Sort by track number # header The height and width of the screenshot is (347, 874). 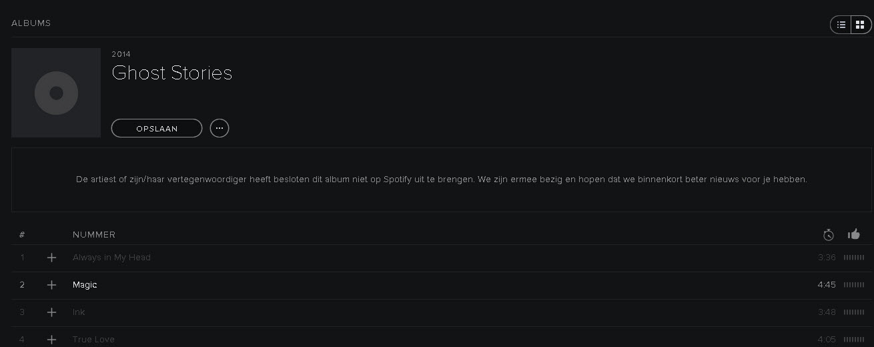pos(22,235)
